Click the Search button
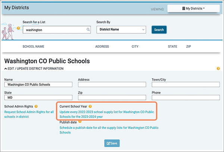The width and height of the screenshot is (224, 152). (159, 30)
